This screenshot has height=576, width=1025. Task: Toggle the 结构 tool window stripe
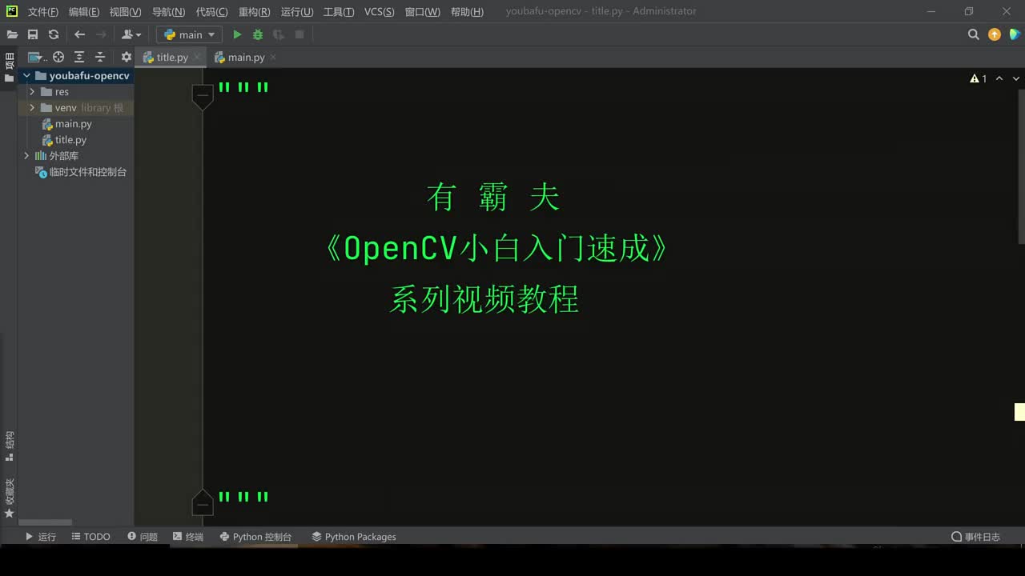pos(9,446)
